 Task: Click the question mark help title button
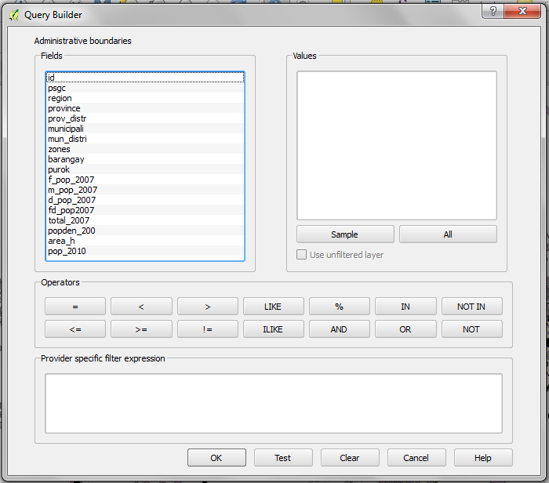pos(493,11)
